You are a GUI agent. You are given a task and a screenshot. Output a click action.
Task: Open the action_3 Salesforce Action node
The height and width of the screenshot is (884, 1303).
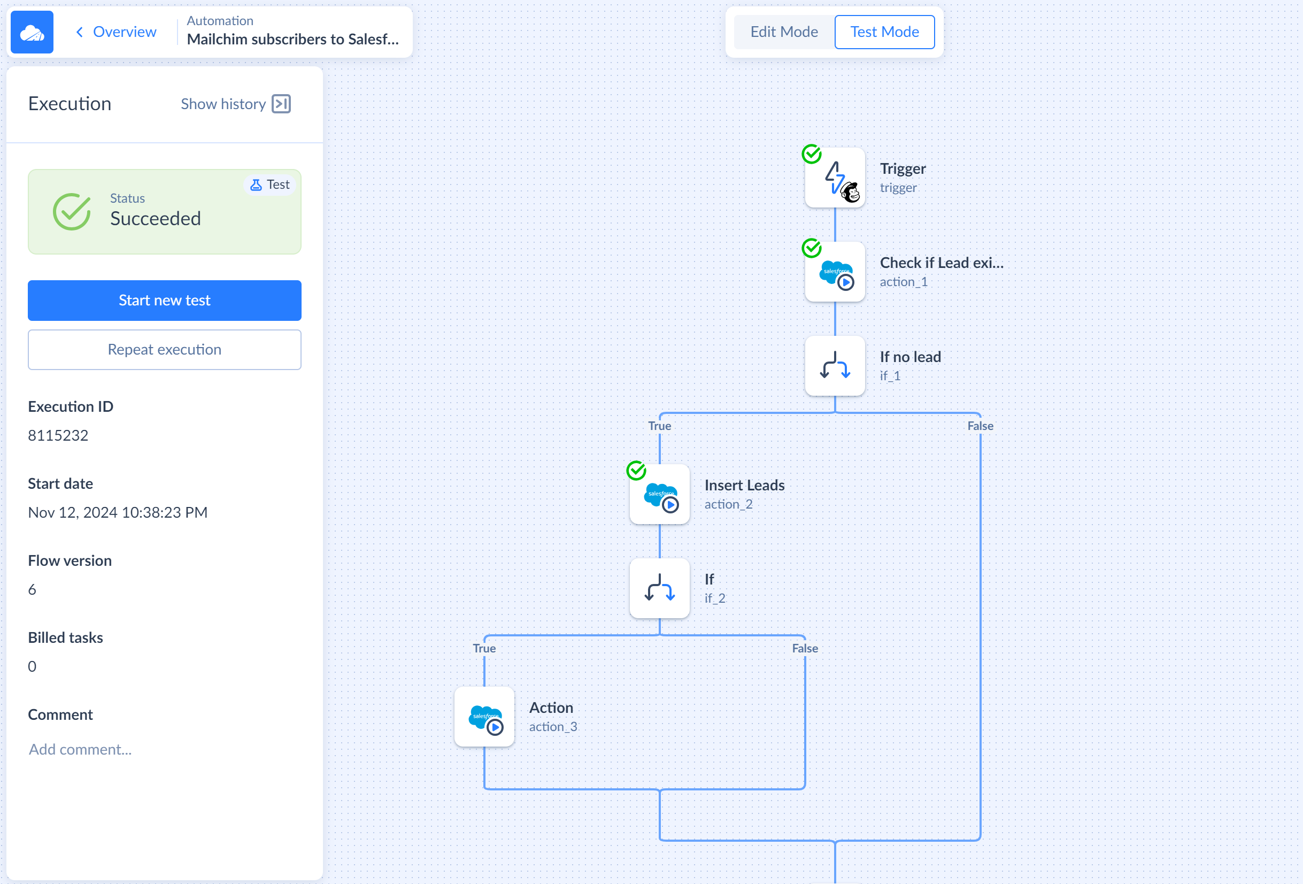(x=484, y=717)
